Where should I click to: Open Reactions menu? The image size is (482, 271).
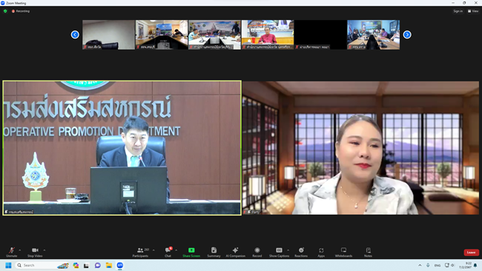click(301, 252)
